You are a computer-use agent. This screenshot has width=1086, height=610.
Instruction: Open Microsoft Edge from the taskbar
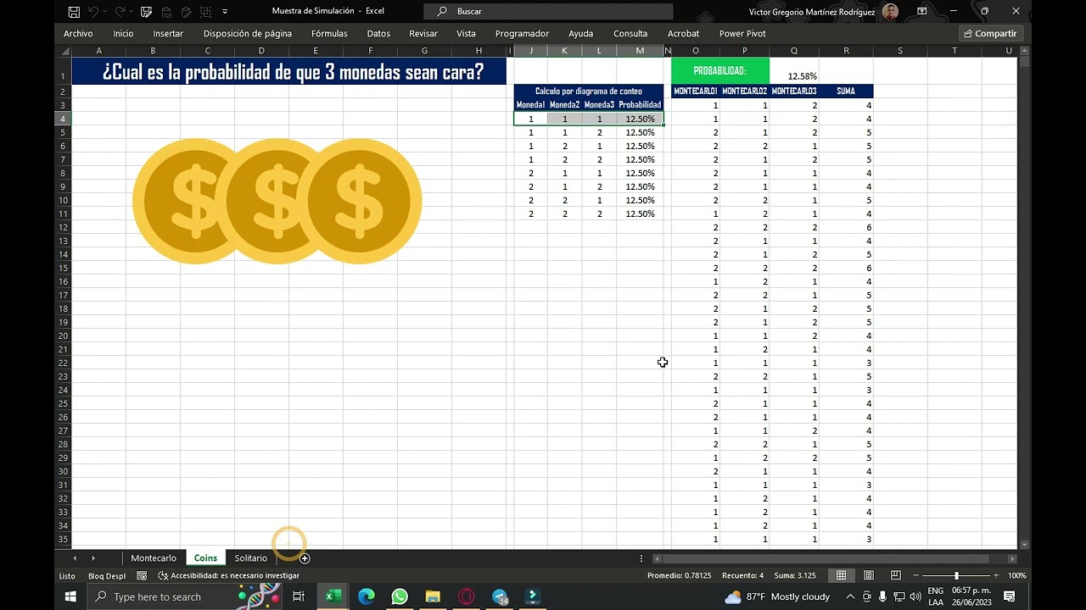point(367,596)
